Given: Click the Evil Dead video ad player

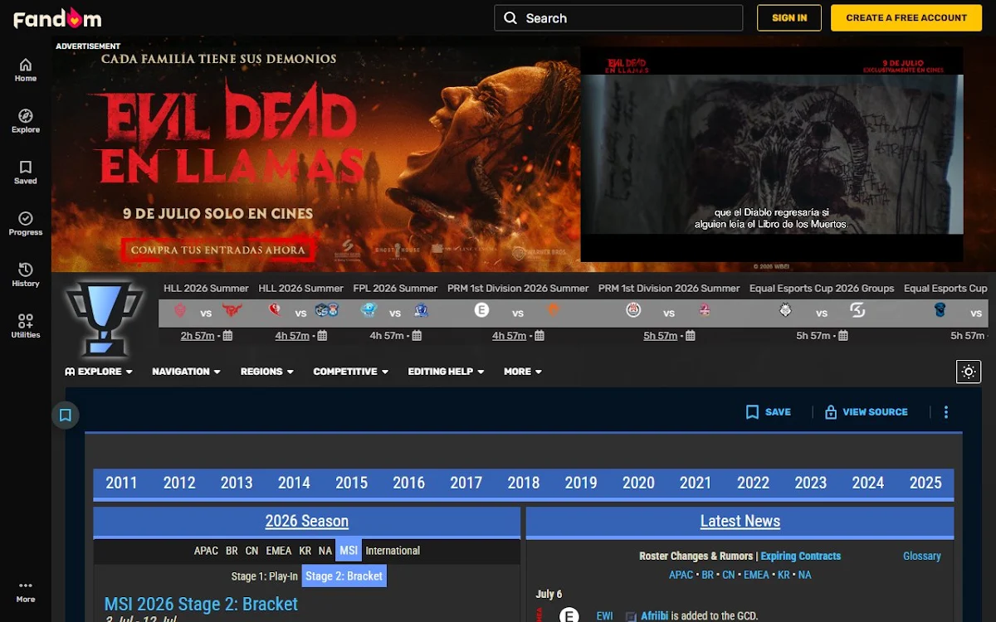Looking at the screenshot, I should (772, 154).
